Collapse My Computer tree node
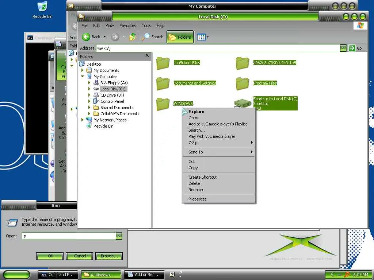This screenshot has width=374, height=280. [x=83, y=77]
